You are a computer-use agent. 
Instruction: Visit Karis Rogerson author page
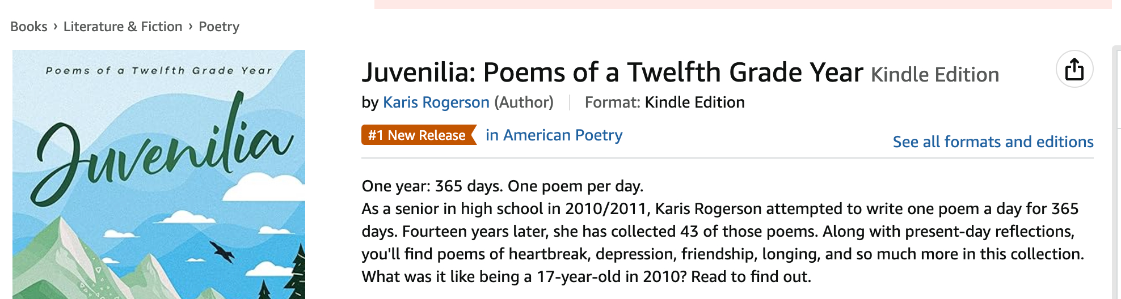click(436, 102)
